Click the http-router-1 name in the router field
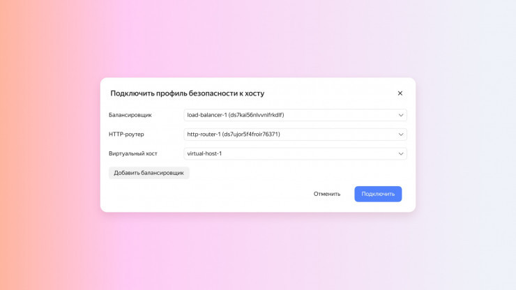 203,135
